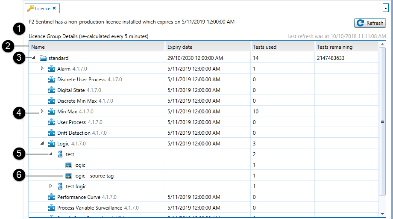Viewport: 393px width, 219px height.
Task: Expand the Alarm module row
Action: [x=42, y=69]
